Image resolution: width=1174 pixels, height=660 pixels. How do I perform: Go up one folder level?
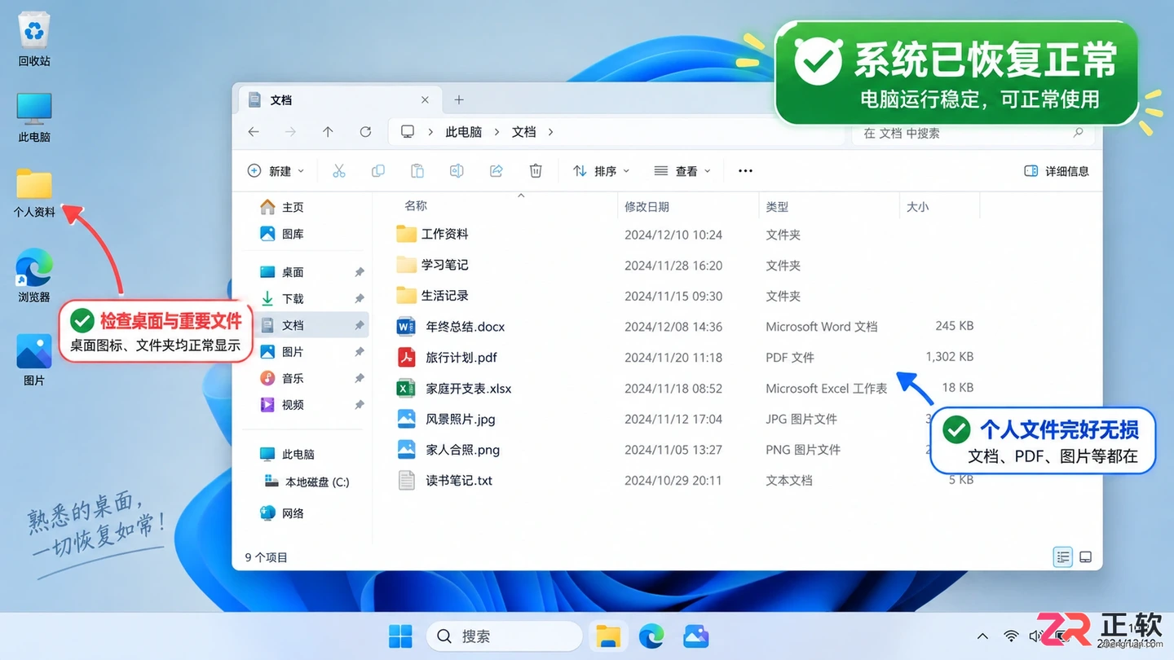point(328,132)
